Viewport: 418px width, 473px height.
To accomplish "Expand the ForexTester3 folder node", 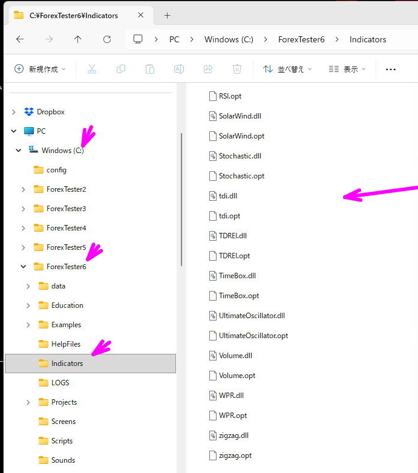I will coord(23,209).
